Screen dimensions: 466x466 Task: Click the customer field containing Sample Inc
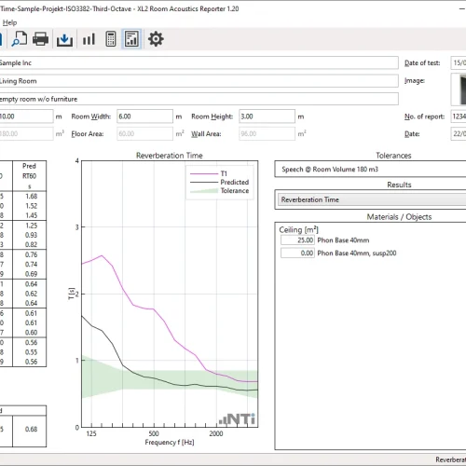199,62
